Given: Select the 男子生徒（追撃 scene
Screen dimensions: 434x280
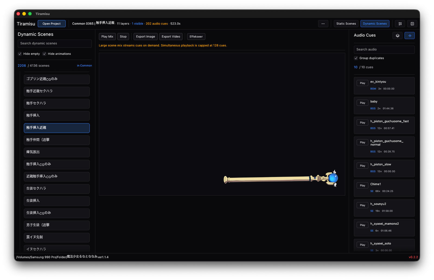Looking at the screenshot, I should (57, 225).
